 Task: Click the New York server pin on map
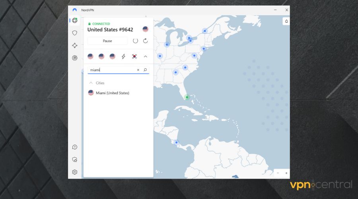pos(204,49)
